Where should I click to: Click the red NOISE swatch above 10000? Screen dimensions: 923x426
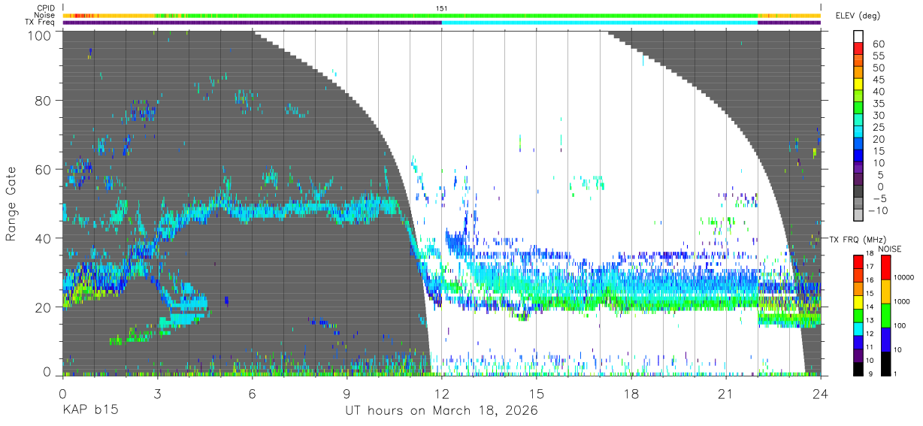[887, 267]
